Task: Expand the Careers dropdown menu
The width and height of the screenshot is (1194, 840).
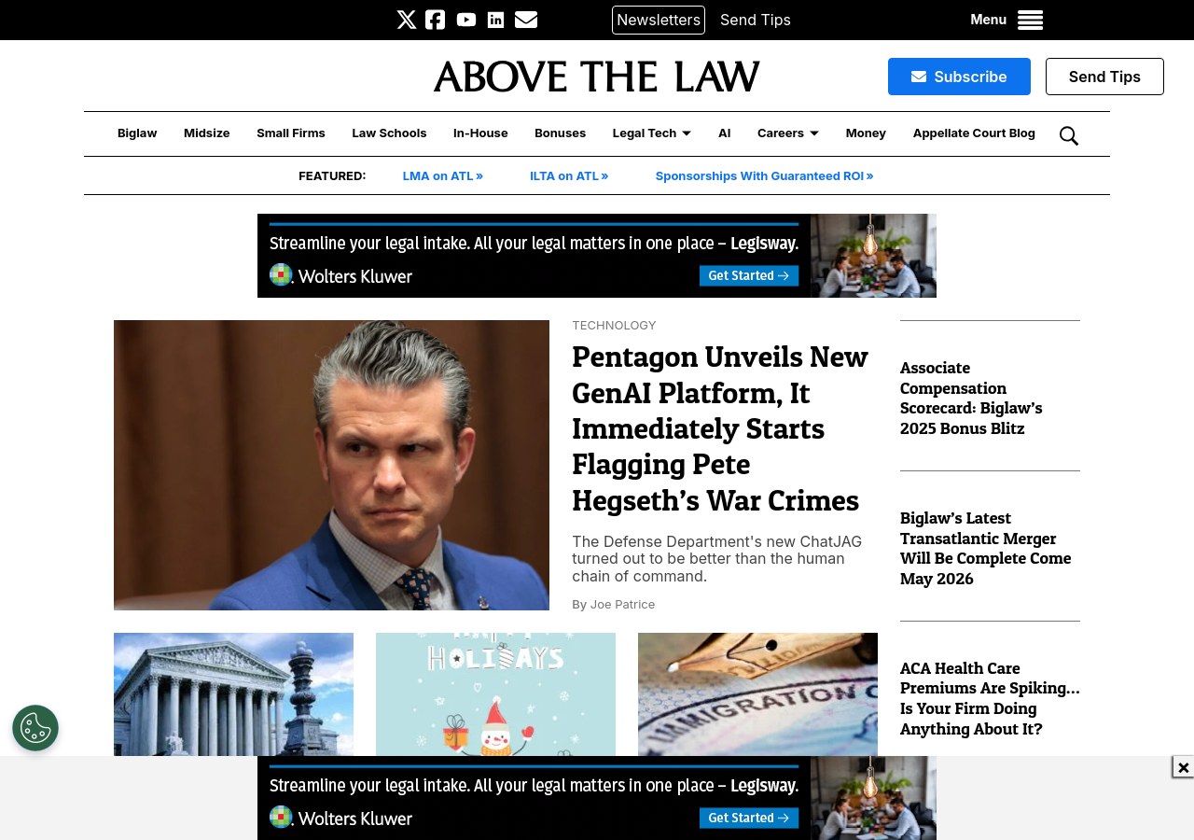Action: tap(787, 133)
